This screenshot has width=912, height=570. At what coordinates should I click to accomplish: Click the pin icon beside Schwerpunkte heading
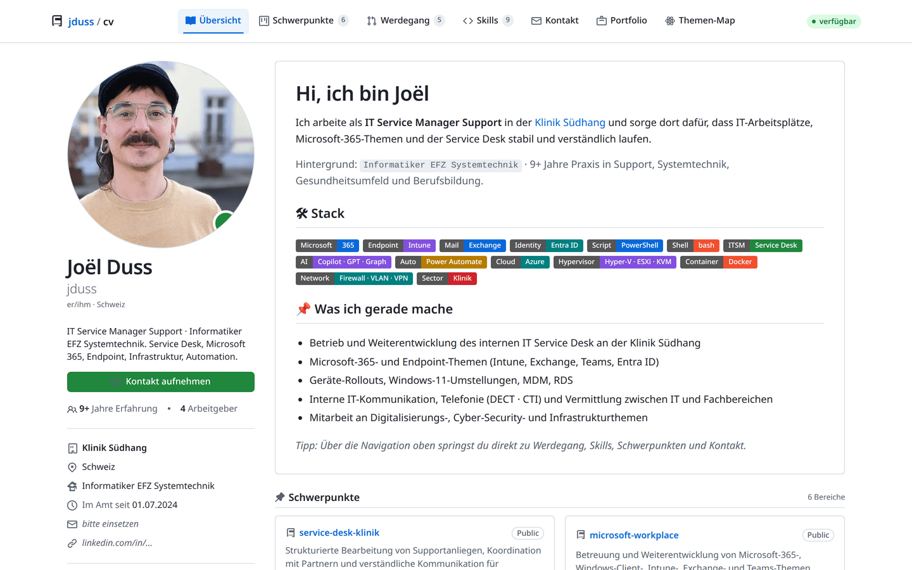click(280, 497)
